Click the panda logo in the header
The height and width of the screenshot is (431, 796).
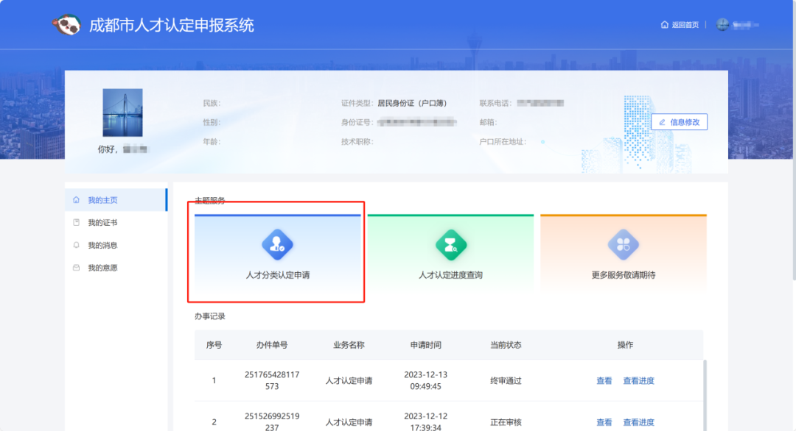tap(66, 24)
